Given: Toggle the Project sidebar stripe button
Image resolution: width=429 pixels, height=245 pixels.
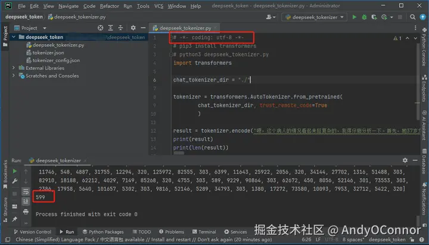Looking at the screenshot, I should (x=5, y=37).
